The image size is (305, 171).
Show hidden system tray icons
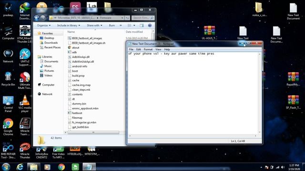pos(261,167)
